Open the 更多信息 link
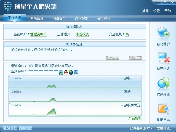Viewport: 176px width, 132px height. click(112, 57)
